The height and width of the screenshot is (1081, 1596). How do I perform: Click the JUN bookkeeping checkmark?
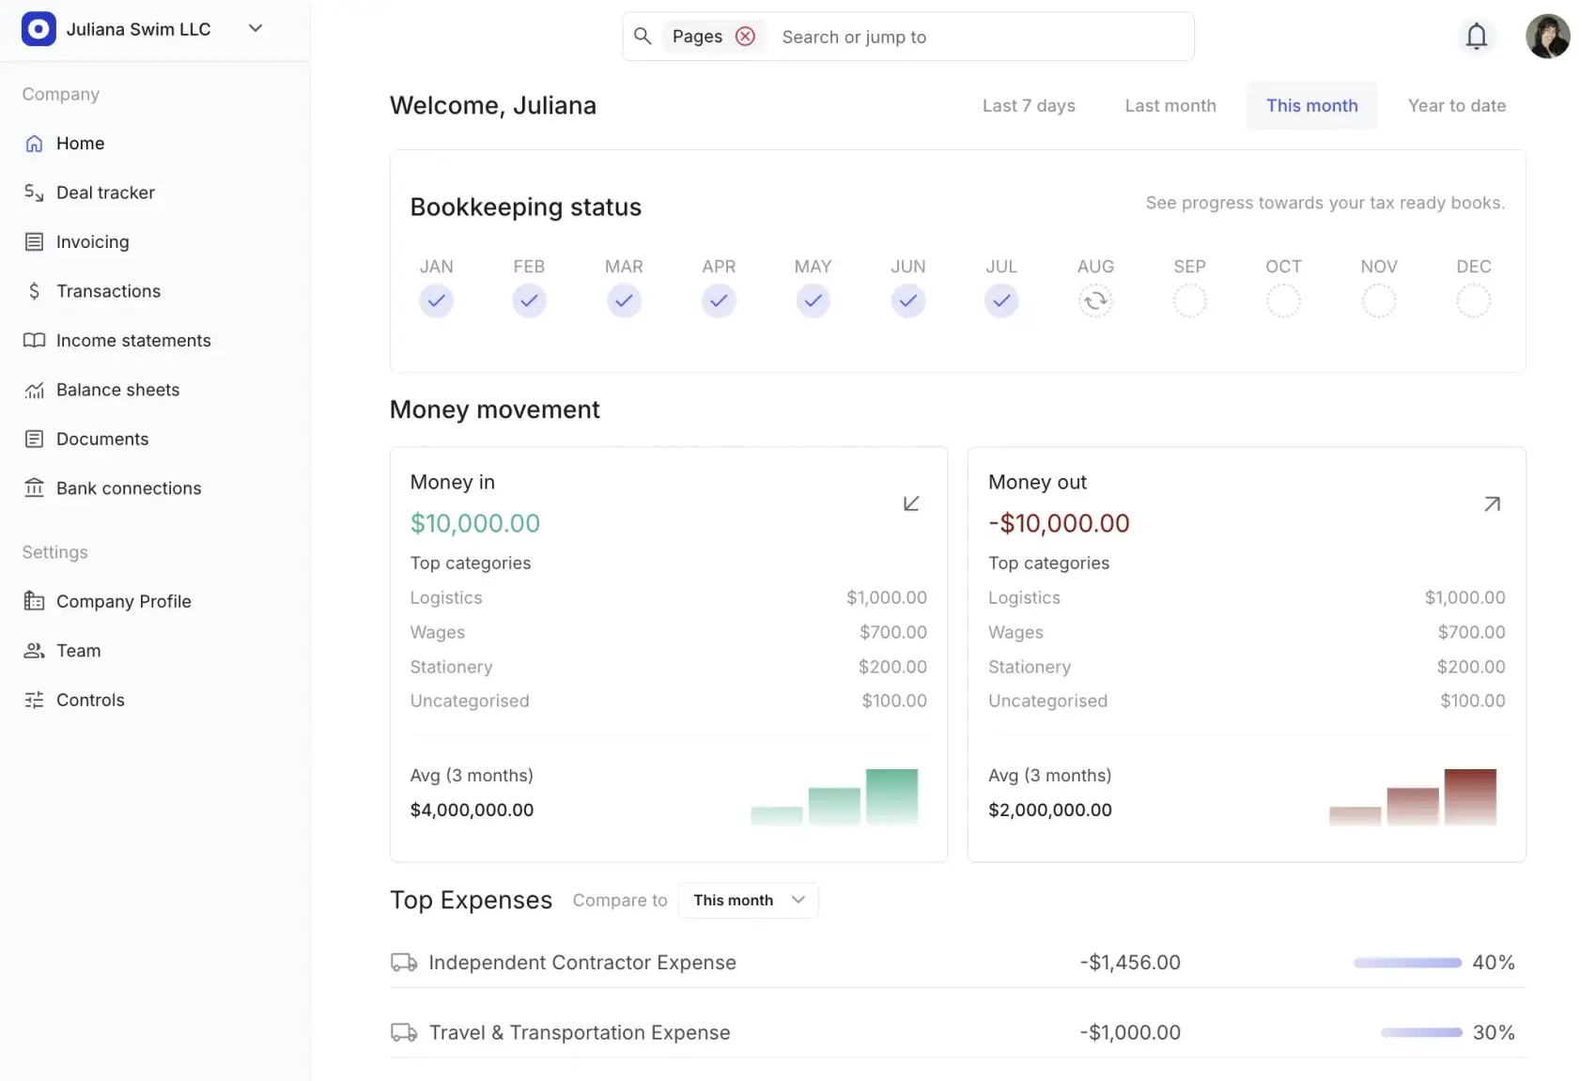pos(907,301)
